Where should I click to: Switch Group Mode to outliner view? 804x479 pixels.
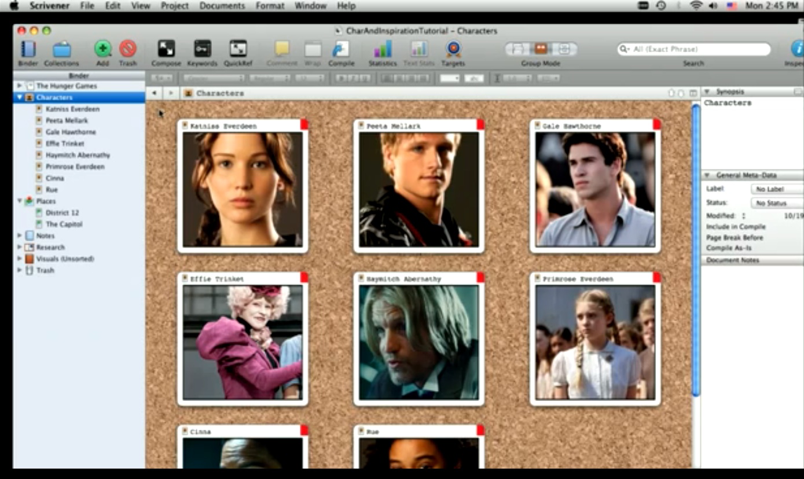pyautogui.click(x=564, y=49)
